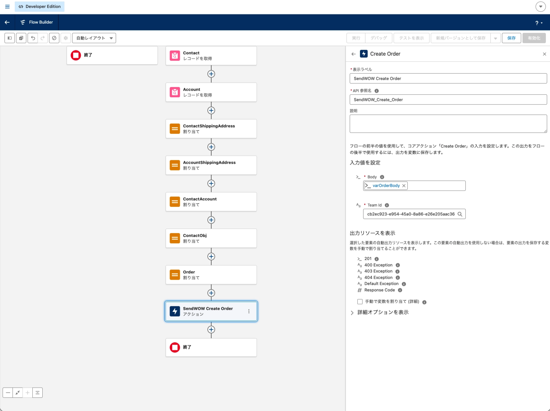Redo the last change
The width and height of the screenshot is (550, 411).
[43, 38]
